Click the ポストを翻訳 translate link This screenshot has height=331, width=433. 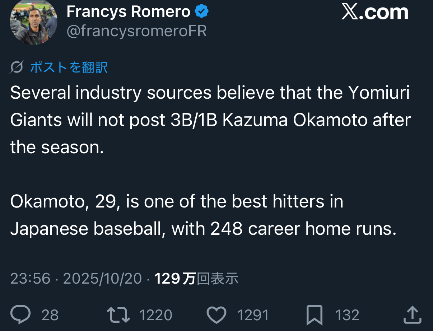[x=69, y=67]
